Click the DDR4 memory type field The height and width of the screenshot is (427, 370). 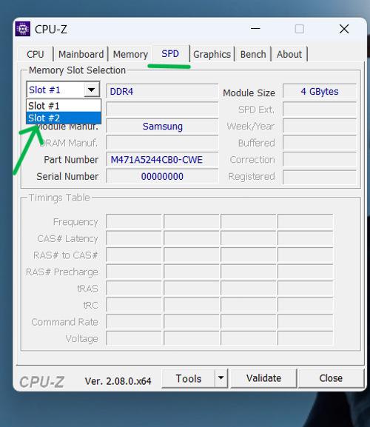tap(162, 91)
